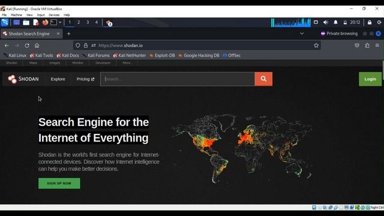
Task: Open the Kali Forums bookmark
Action: pos(96,56)
